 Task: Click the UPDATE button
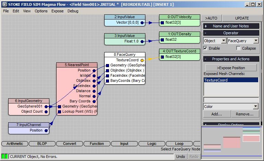[x=242, y=18]
